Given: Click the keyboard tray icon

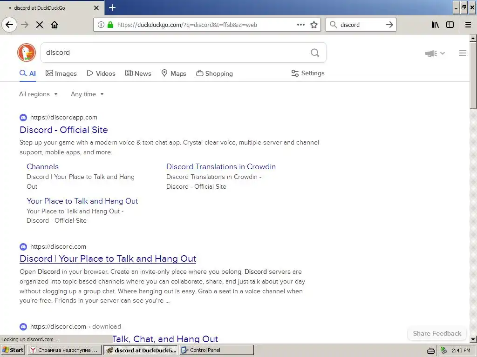Looking at the screenshot, I should [431, 350].
